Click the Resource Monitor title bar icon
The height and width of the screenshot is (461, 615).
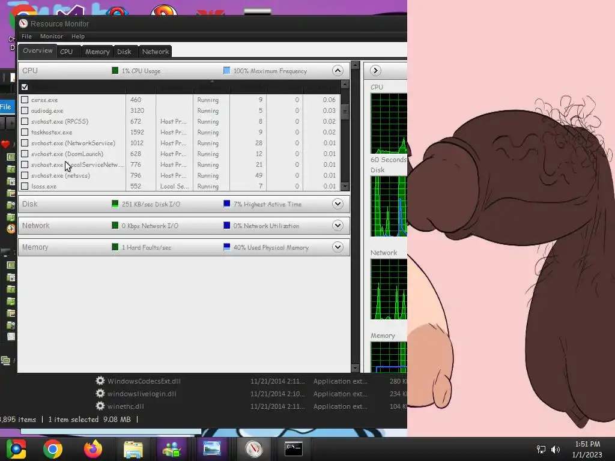23,23
